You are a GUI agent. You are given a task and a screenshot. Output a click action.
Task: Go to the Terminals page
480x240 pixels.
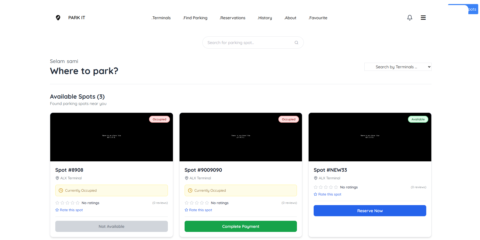pos(161,18)
